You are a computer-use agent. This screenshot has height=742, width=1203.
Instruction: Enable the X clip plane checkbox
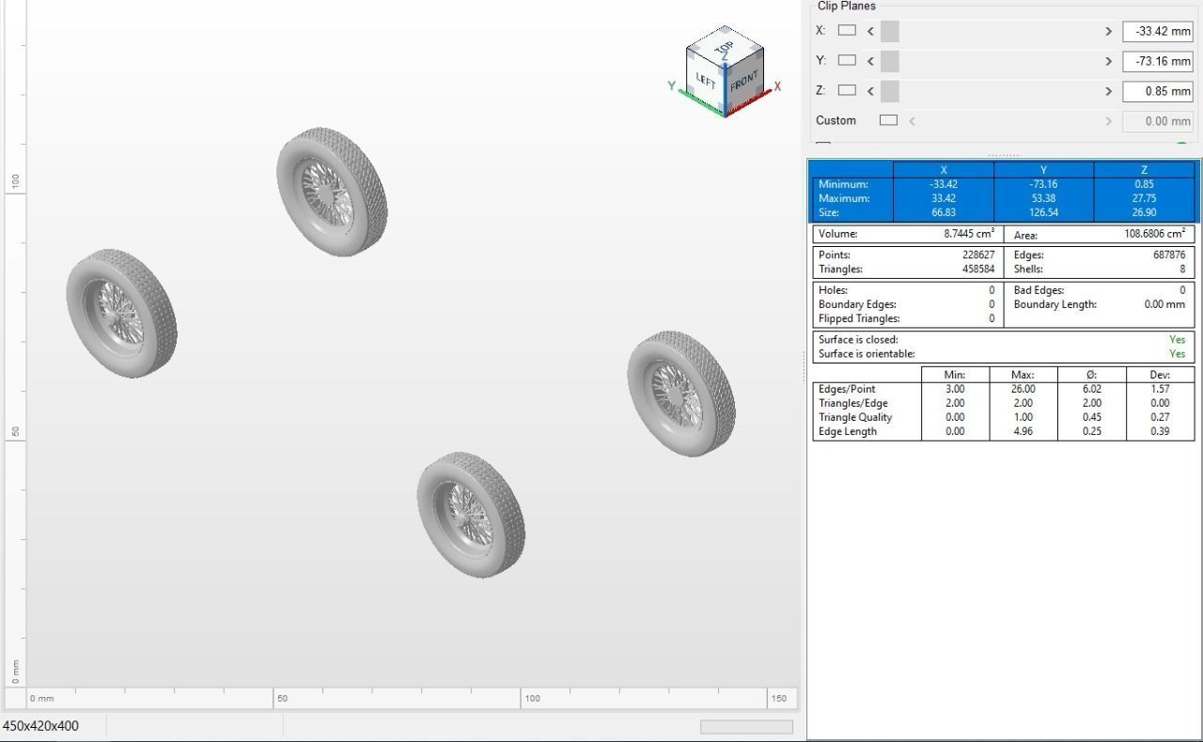(847, 31)
